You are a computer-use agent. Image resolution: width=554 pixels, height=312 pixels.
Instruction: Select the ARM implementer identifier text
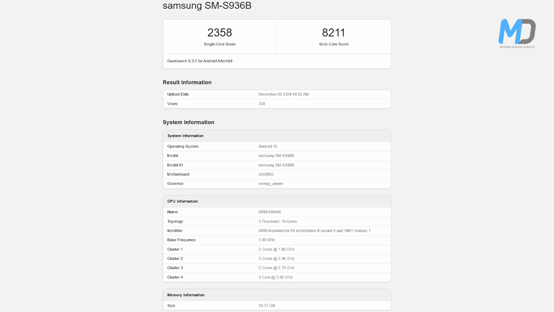coord(314,231)
